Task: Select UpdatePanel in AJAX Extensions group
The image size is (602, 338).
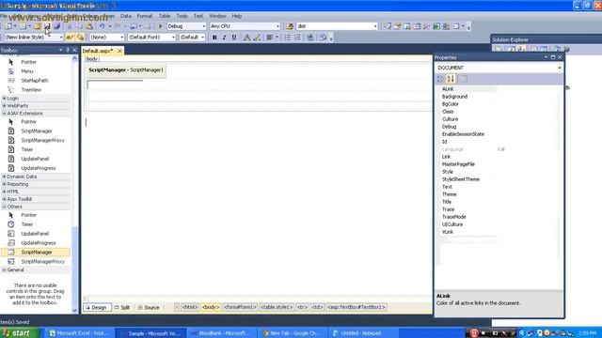Action: tap(35, 159)
